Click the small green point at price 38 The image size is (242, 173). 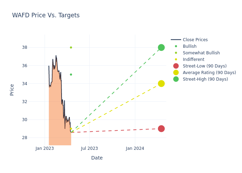(71, 47)
